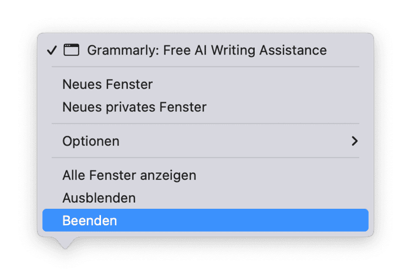This screenshot has height=278, width=411.
Task: Select the Grammarly: Free AI Writing Assistance window
Action: click(207, 50)
